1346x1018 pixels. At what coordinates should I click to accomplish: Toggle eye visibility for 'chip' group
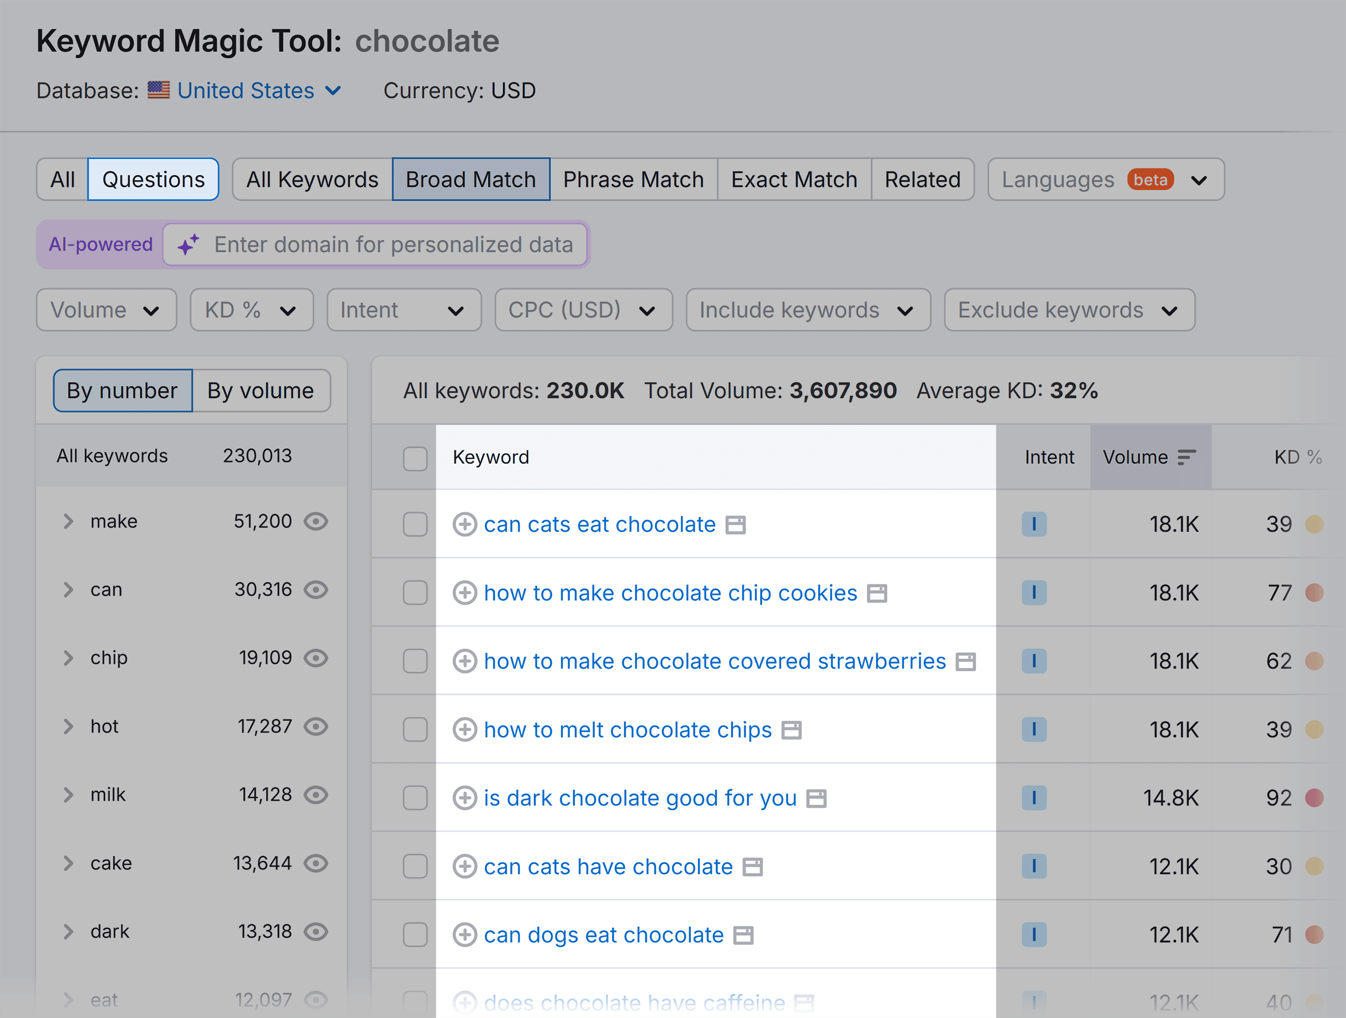point(316,658)
